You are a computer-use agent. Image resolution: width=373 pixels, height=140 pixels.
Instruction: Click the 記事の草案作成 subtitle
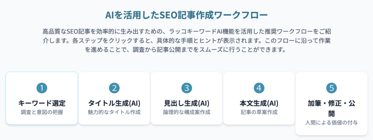click(259, 112)
